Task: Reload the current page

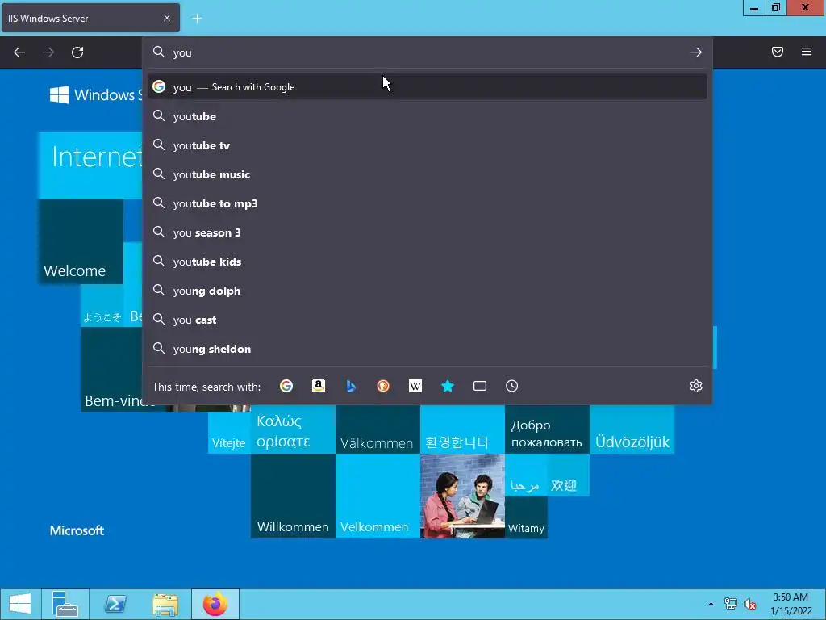Action: (x=77, y=52)
